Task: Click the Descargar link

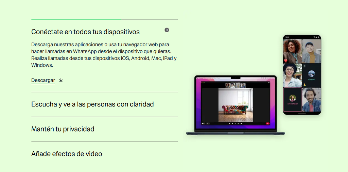Action: click(43, 80)
